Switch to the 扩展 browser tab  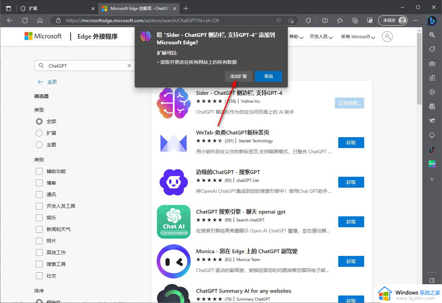(x=57, y=8)
